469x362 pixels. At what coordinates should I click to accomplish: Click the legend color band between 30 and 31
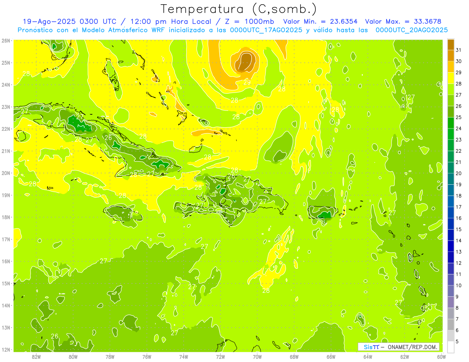click(x=451, y=56)
